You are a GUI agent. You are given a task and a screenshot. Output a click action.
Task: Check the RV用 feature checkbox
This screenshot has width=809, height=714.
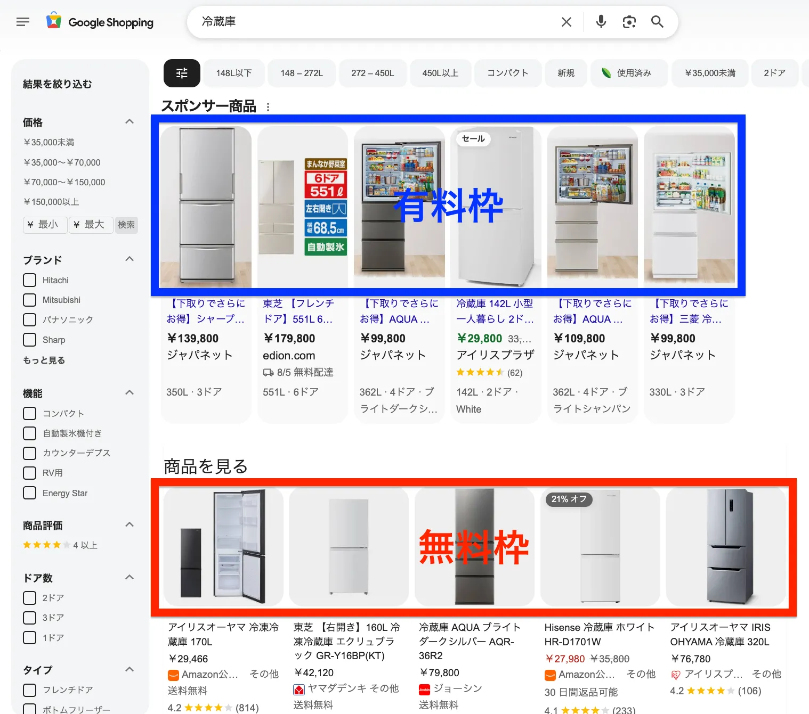pyautogui.click(x=30, y=473)
